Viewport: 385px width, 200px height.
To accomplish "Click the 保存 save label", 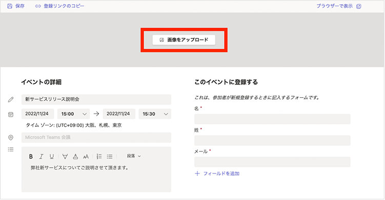I will click(x=20, y=6).
